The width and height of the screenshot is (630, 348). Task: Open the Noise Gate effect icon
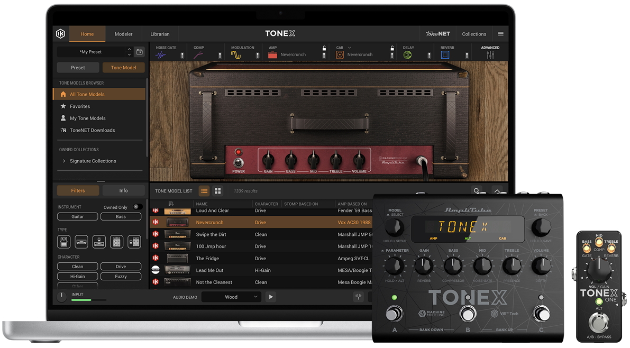pyautogui.click(x=160, y=55)
